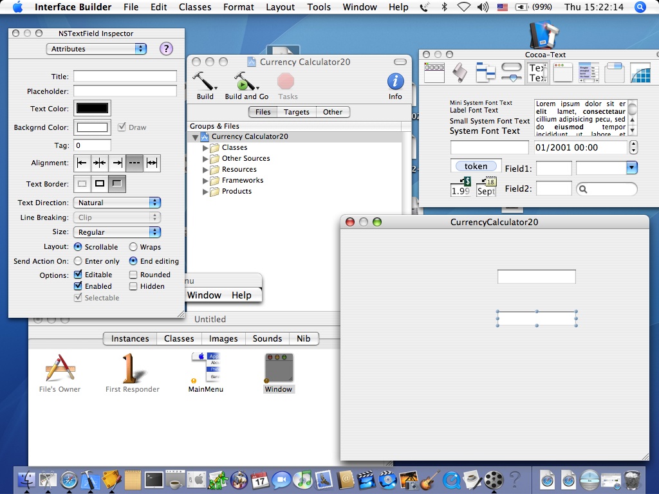
Task: Switch to the Sounds tab
Action: point(267,338)
